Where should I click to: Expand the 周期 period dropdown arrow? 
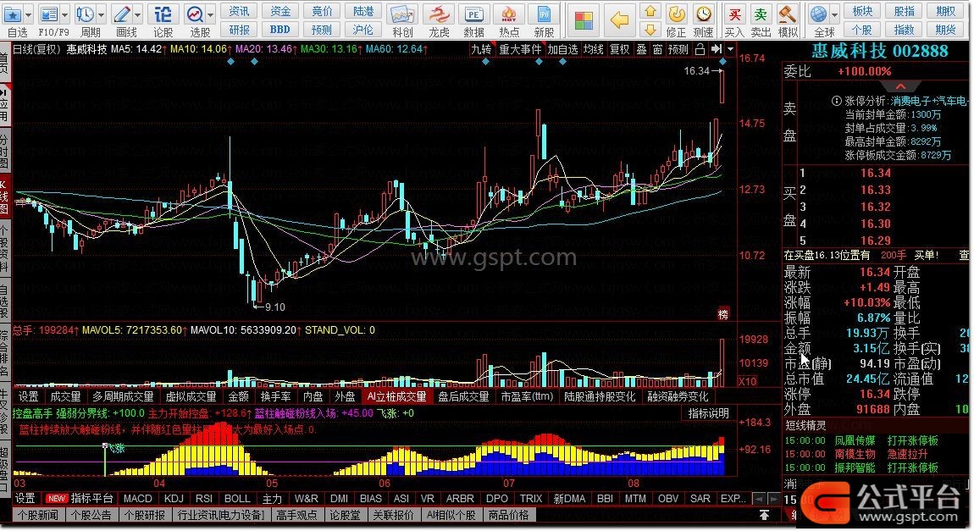102,14
